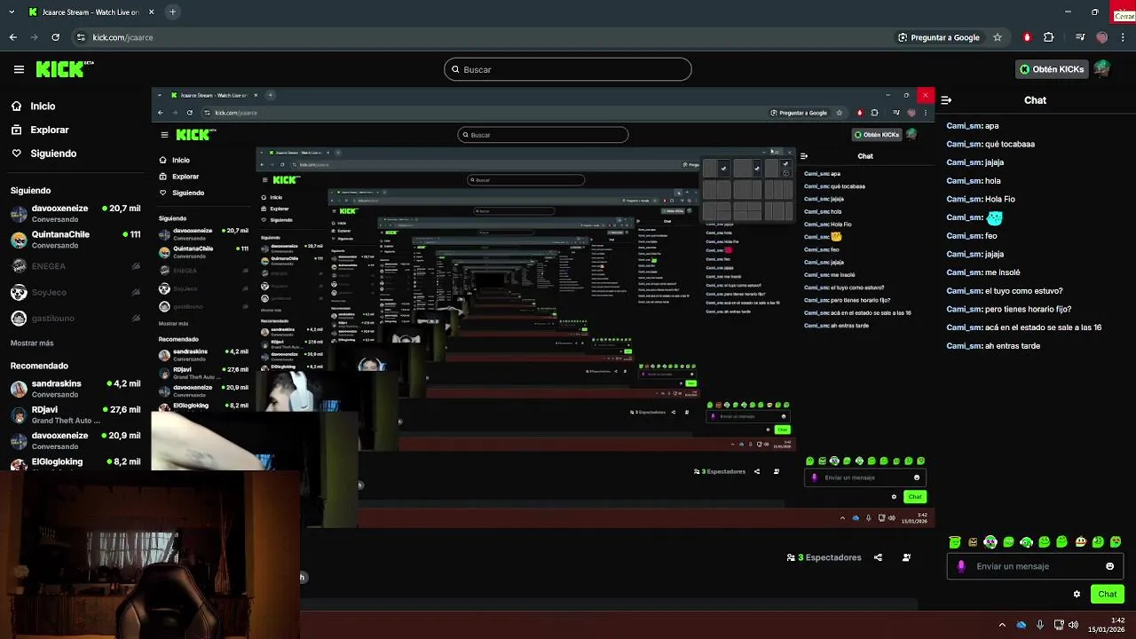Open offline ENEGEA channel
The image size is (1136, 639).
pyautogui.click(x=75, y=266)
